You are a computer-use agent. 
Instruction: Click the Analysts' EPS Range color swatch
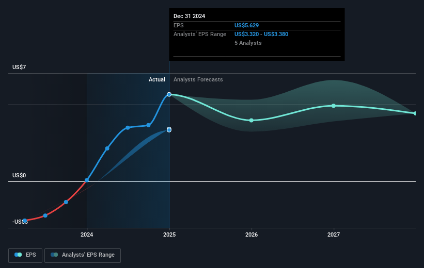54,255
